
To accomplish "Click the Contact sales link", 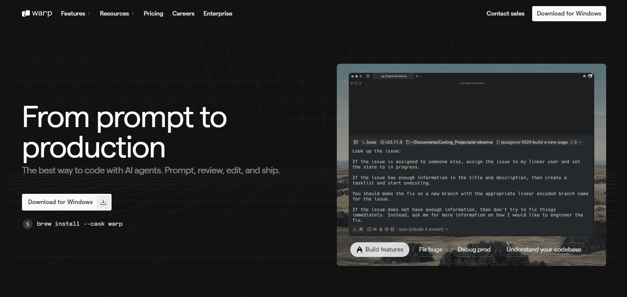I will 505,14.
